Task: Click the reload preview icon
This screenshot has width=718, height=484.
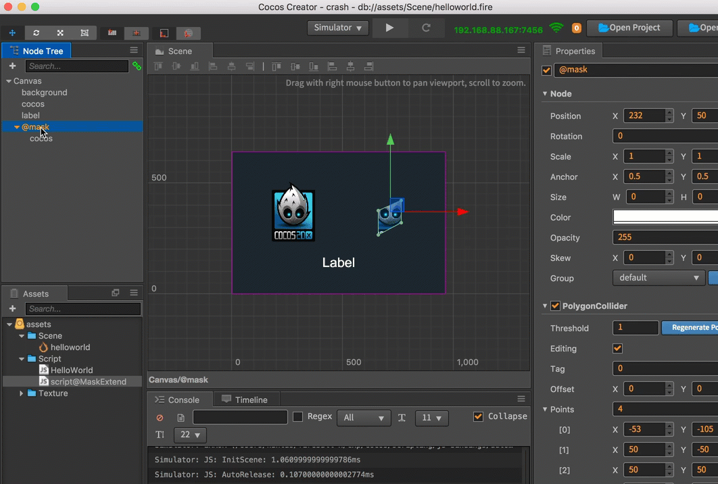Action: [426, 28]
